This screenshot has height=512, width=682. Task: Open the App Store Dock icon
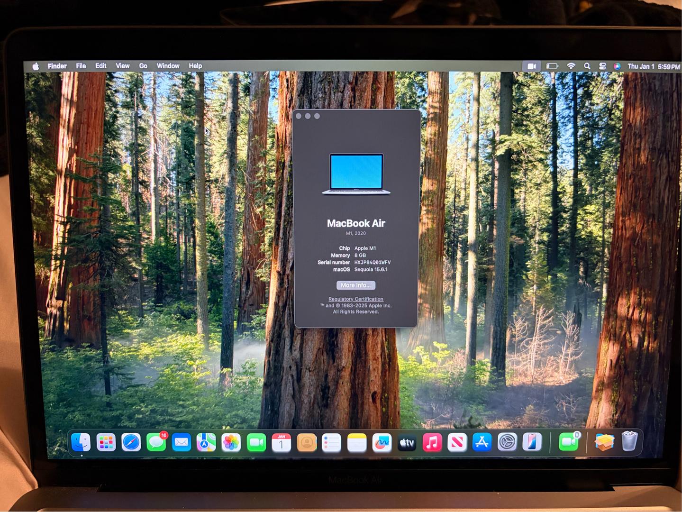[482, 442]
